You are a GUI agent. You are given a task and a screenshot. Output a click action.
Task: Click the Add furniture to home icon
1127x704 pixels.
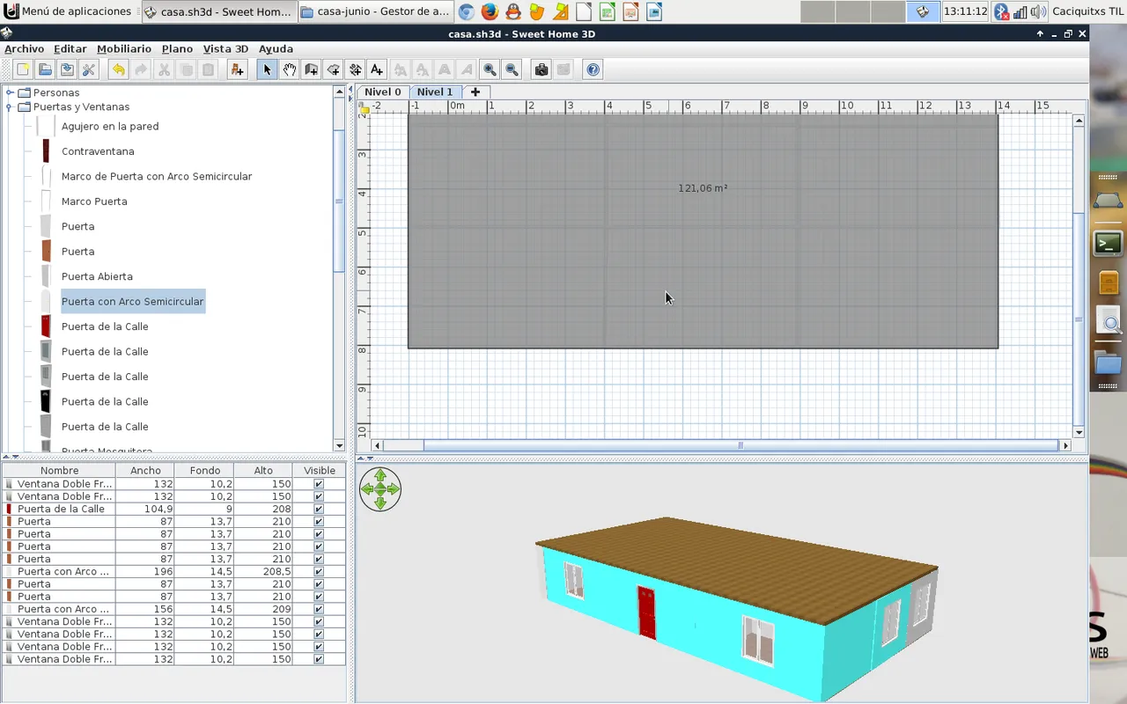pyautogui.click(x=237, y=70)
